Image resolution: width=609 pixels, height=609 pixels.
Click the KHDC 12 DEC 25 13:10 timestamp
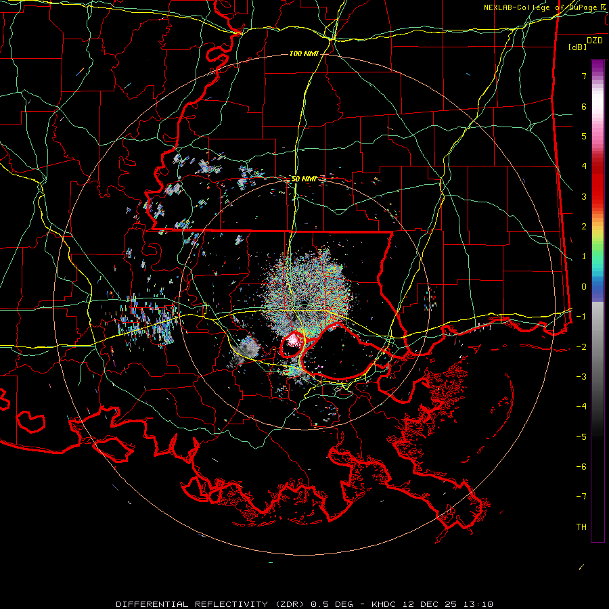[x=432, y=604]
